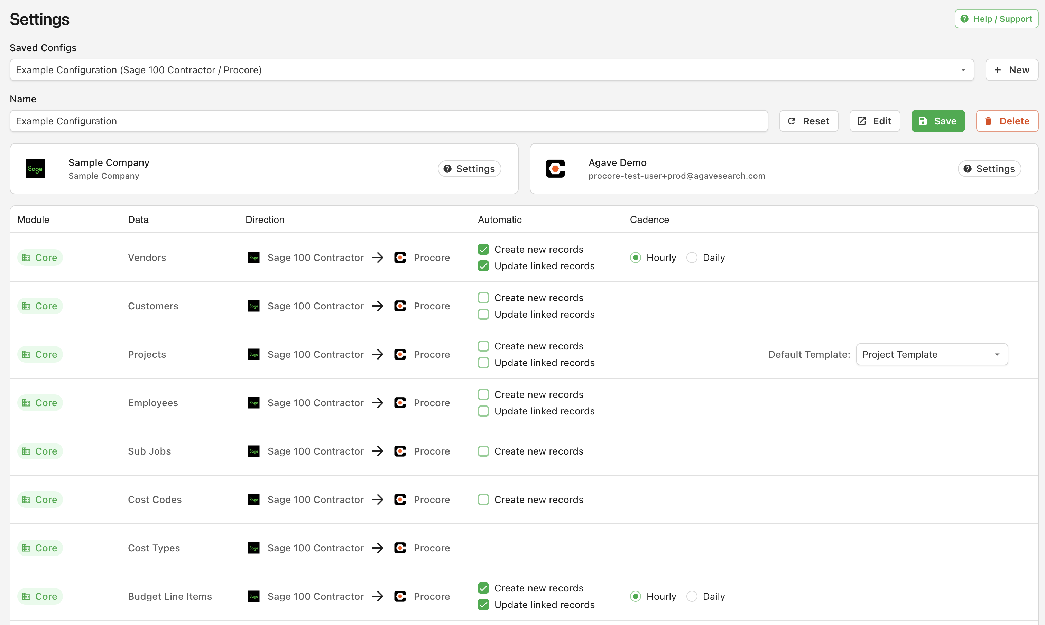
Task: Check Create new records for Projects
Action: point(483,346)
